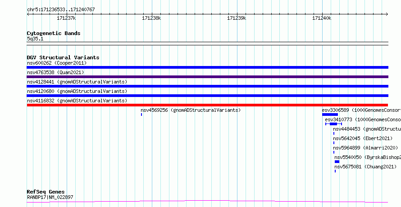The image size is (401, 207).
Task: Click the blue tick under nsv4484453
Action: click(334, 133)
